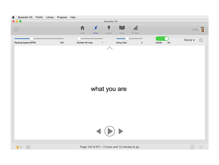
Task: Step forward with the right triangle
Action: point(121,131)
